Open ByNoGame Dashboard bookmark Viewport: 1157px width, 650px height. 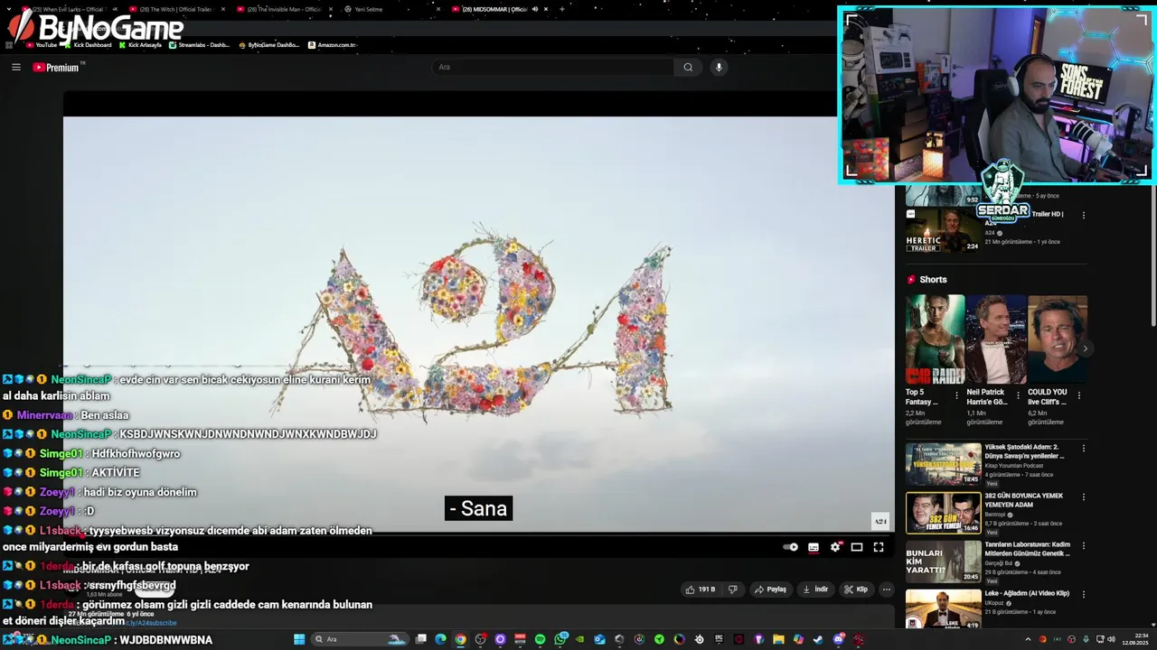point(268,45)
